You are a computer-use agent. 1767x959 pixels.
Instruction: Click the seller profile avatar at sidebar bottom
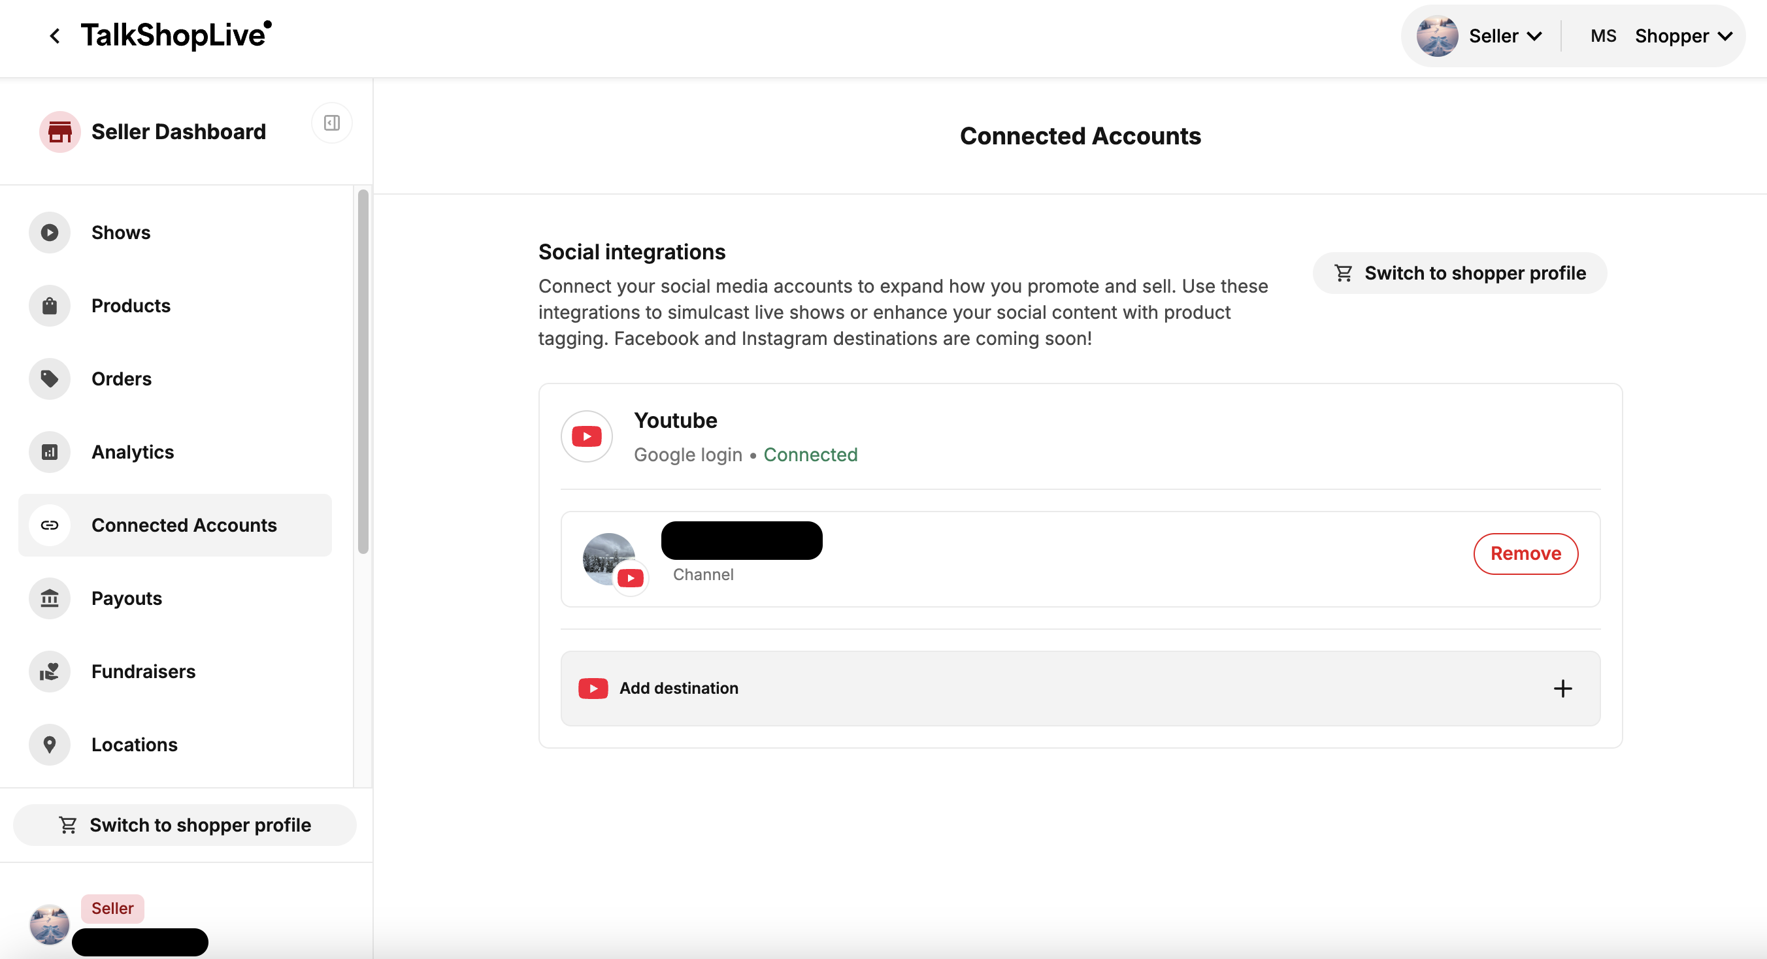[x=50, y=924]
